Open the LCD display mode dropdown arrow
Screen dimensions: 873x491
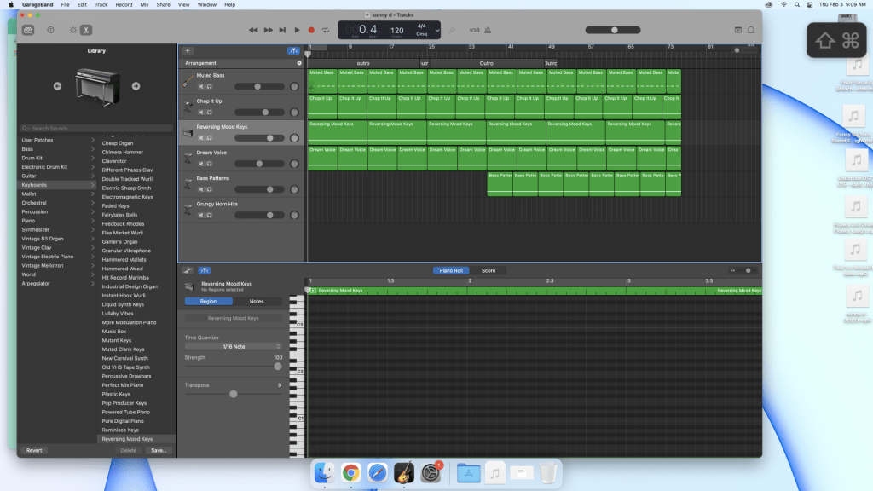pos(437,31)
